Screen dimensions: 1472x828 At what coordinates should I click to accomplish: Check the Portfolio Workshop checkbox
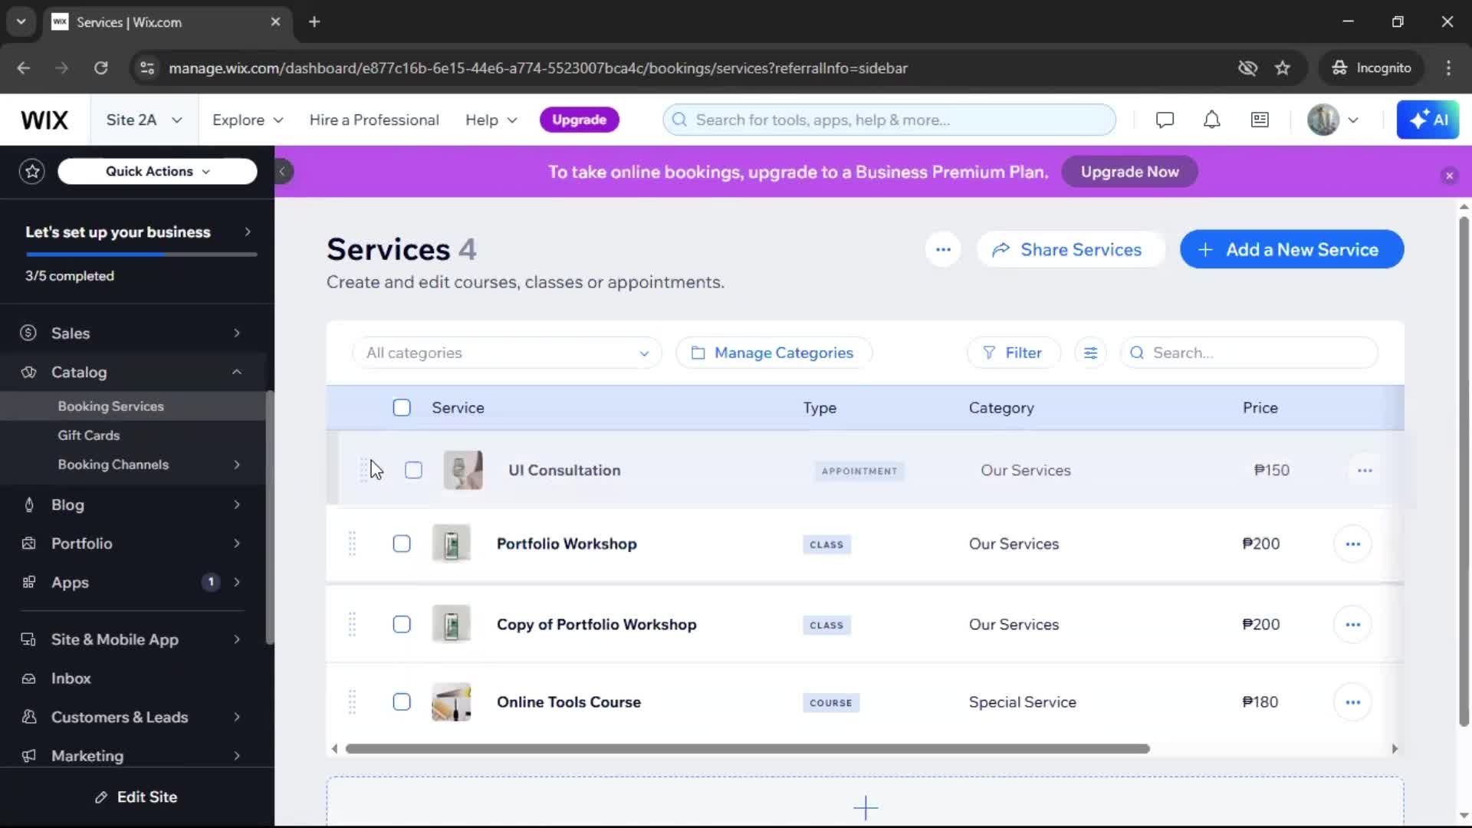[402, 544]
